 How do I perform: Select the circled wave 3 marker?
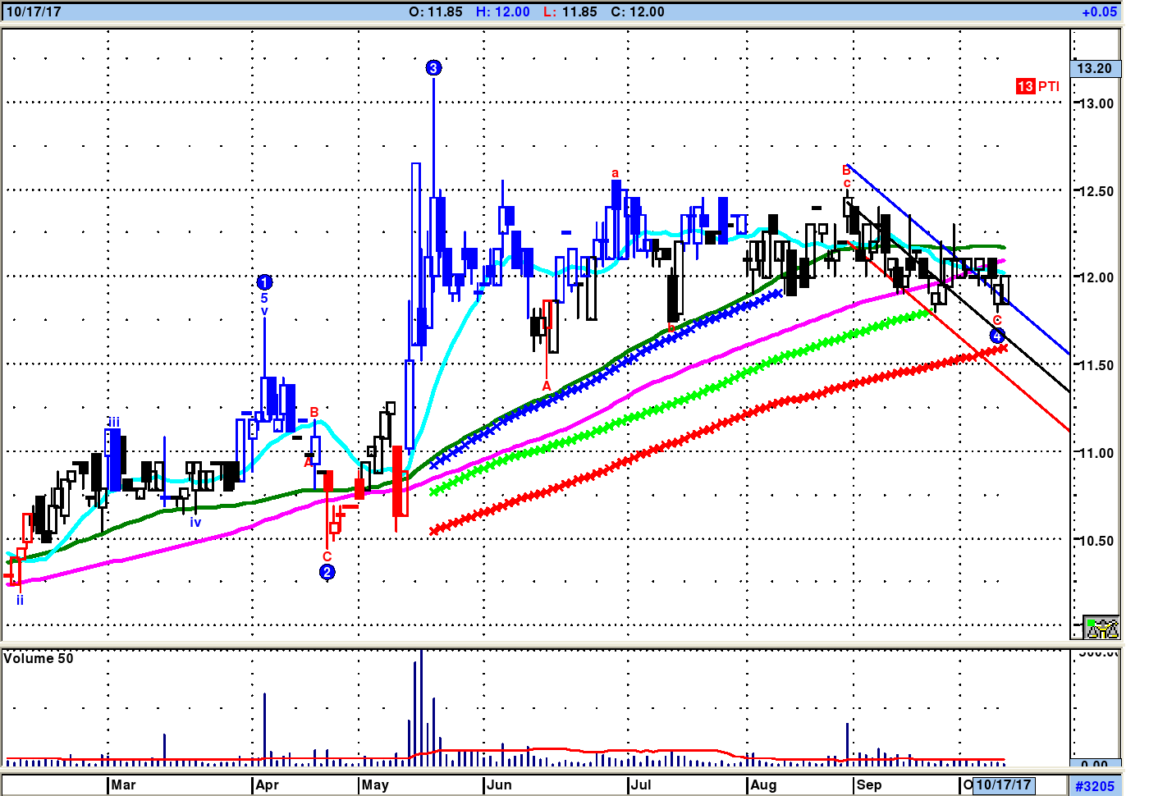pos(433,68)
